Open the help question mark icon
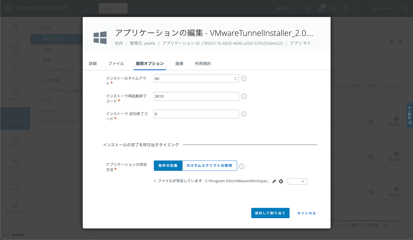 [346, 9]
